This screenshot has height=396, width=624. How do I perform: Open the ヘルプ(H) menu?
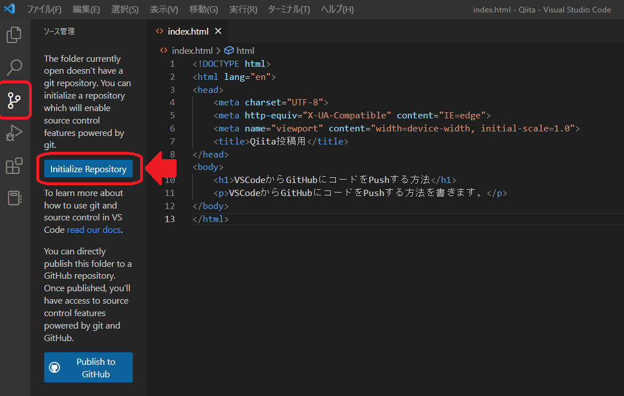pyautogui.click(x=338, y=9)
